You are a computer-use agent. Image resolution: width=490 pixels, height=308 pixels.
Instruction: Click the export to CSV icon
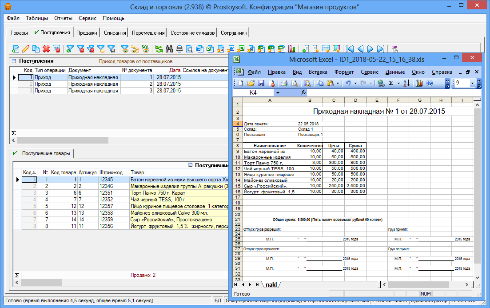[262, 49]
